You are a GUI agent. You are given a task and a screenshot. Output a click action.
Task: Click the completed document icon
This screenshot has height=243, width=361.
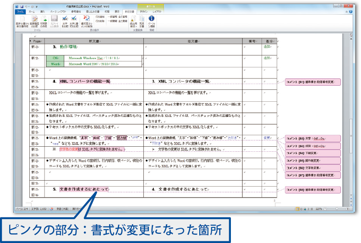click(142, 20)
